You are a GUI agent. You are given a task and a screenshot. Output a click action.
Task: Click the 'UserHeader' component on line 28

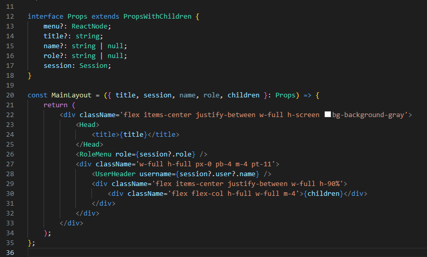click(115, 174)
